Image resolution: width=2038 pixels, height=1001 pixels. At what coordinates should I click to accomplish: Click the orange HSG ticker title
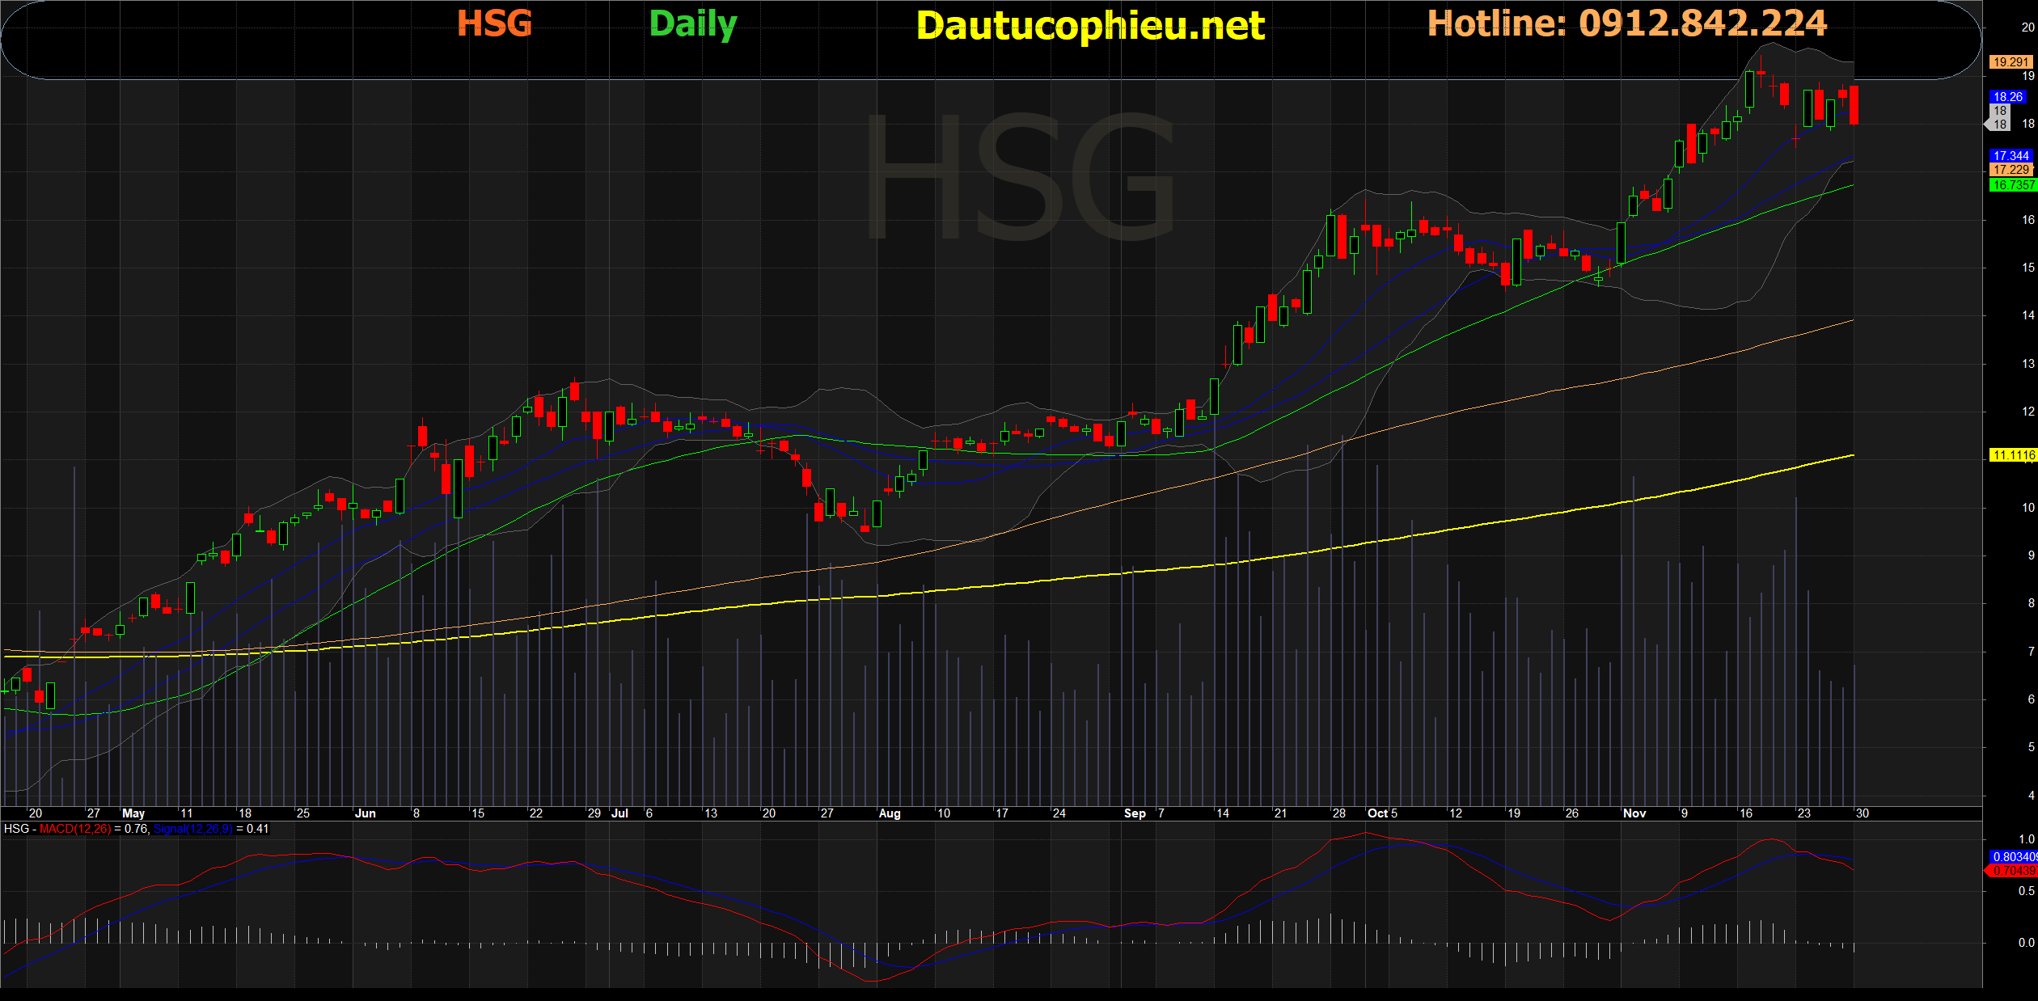495,23
